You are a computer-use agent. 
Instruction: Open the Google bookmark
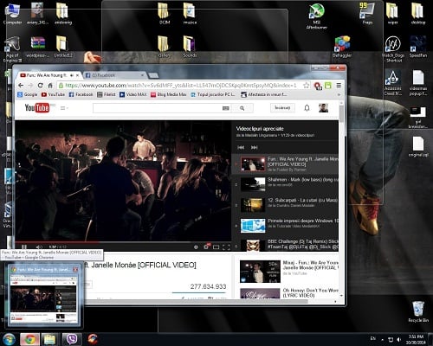[x=28, y=94]
